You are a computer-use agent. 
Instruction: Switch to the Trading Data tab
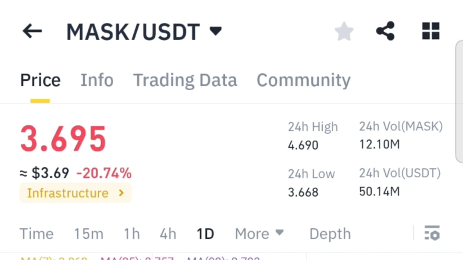(185, 80)
